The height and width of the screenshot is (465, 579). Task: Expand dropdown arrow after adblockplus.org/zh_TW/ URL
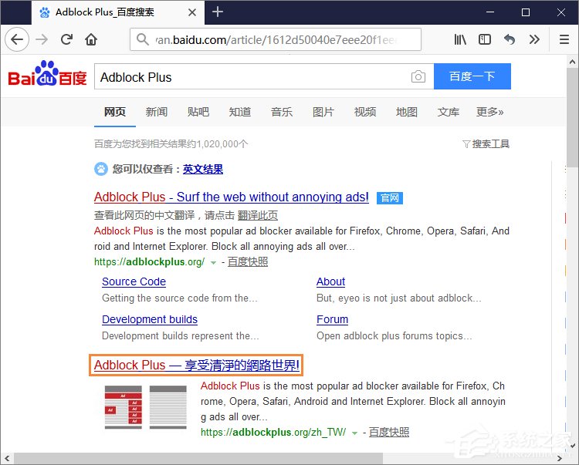[x=354, y=433]
